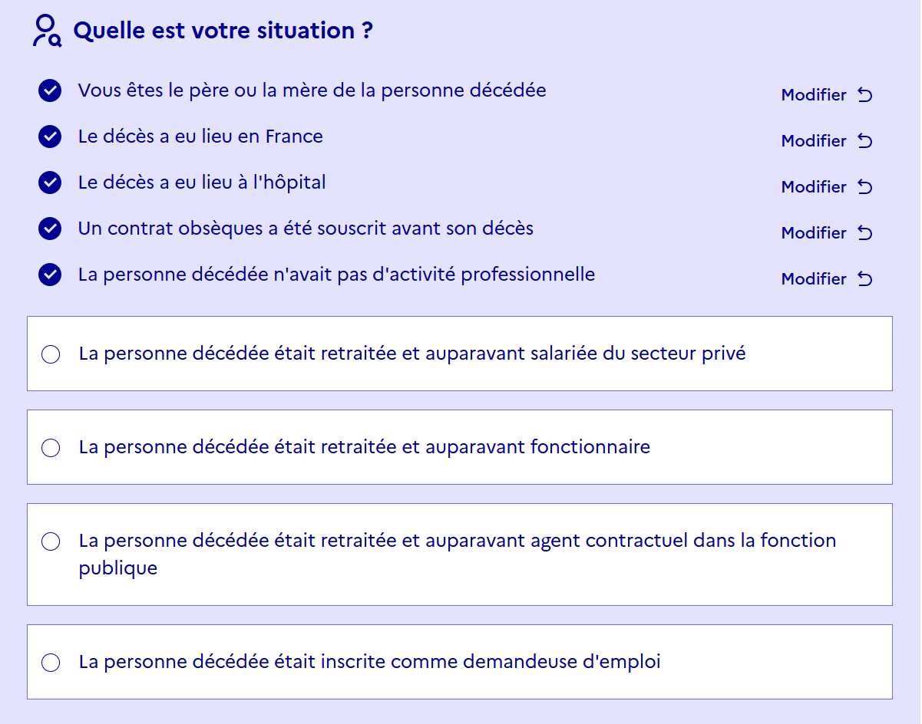The height and width of the screenshot is (724, 922).
Task: Click Modifier link for death in France
Action: point(814,141)
